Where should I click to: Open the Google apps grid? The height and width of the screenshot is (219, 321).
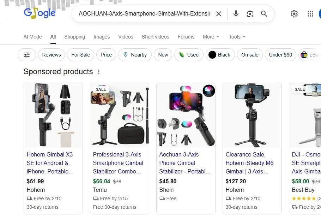pos(310,14)
